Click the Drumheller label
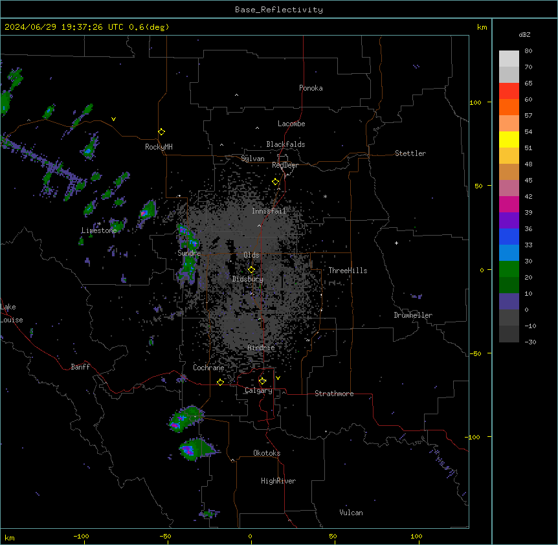Viewport: 558px width, 545px height. [x=413, y=315]
